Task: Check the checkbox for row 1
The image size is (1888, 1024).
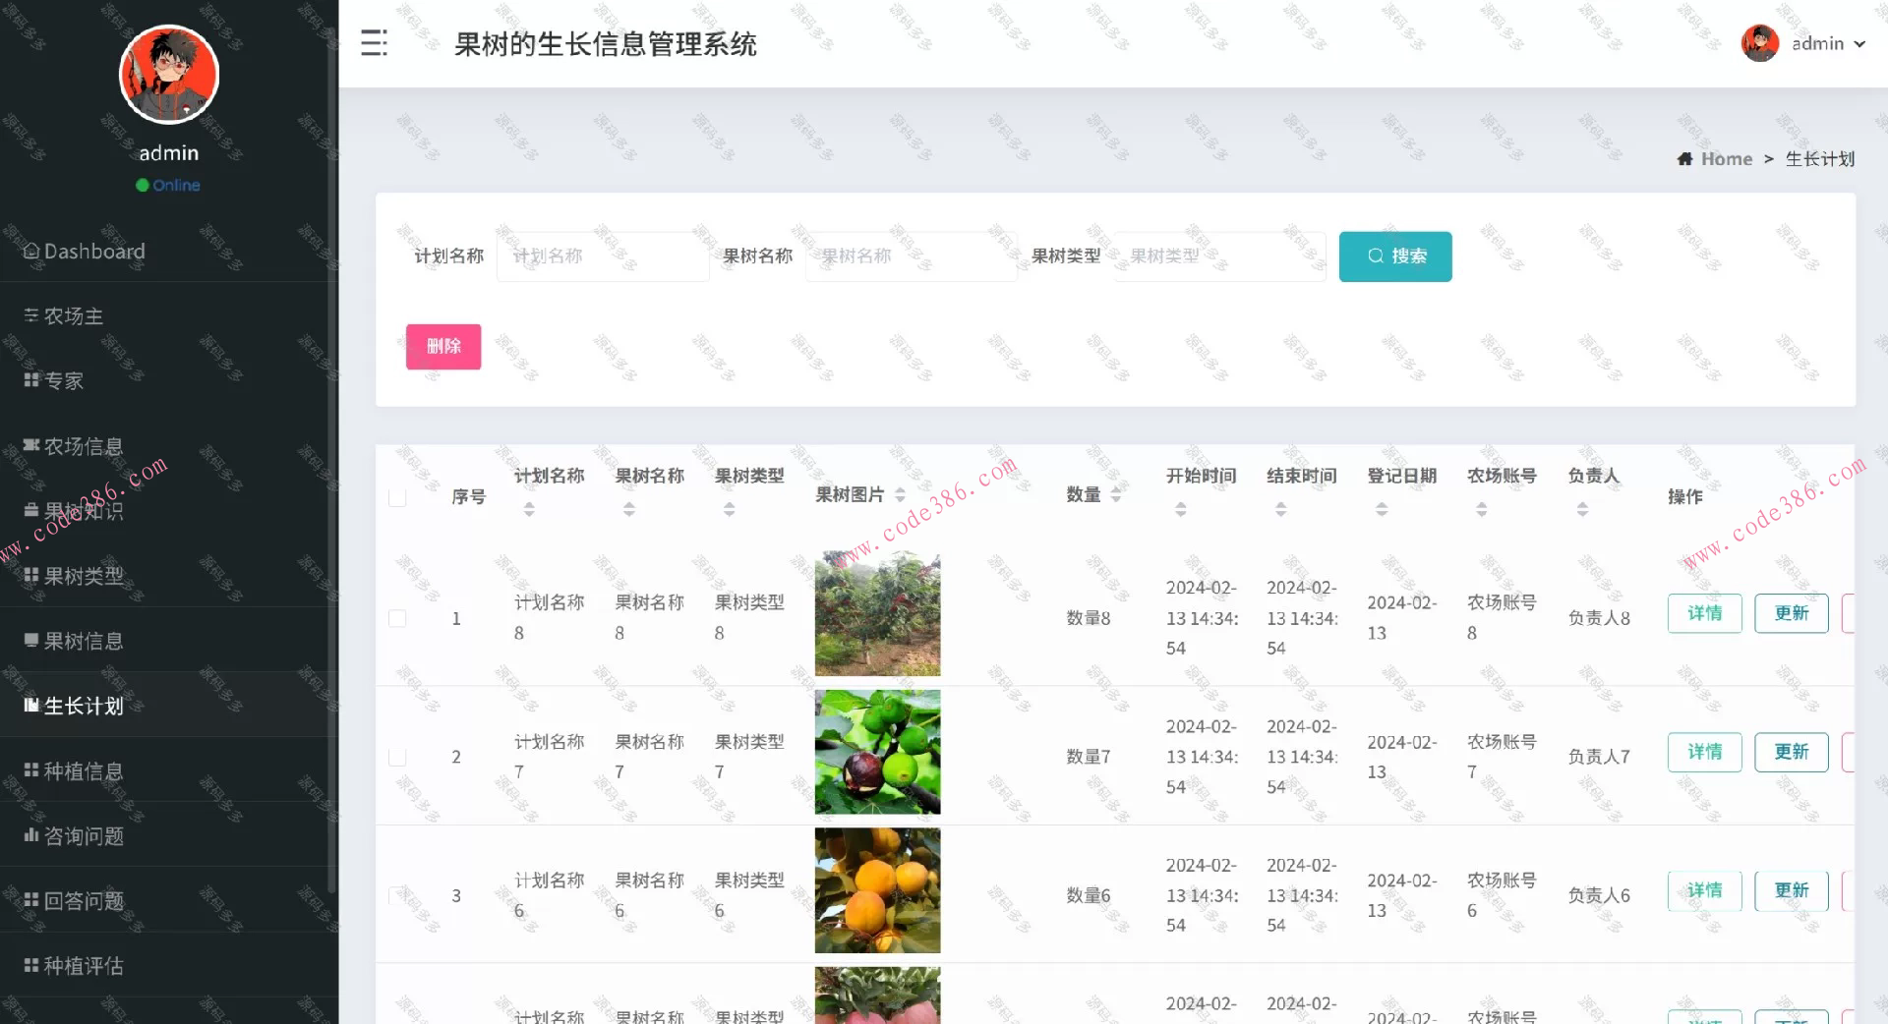Action: pyautogui.click(x=397, y=618)
